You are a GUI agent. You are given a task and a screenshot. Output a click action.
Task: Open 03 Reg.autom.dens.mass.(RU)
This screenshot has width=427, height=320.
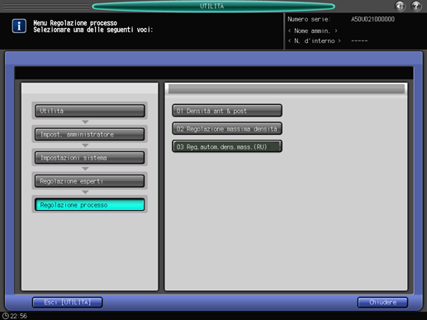tap(227, 146)
